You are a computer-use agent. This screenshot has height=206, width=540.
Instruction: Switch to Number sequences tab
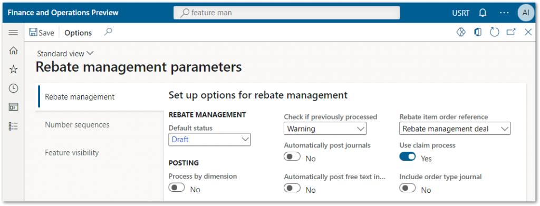coord(77,125)
